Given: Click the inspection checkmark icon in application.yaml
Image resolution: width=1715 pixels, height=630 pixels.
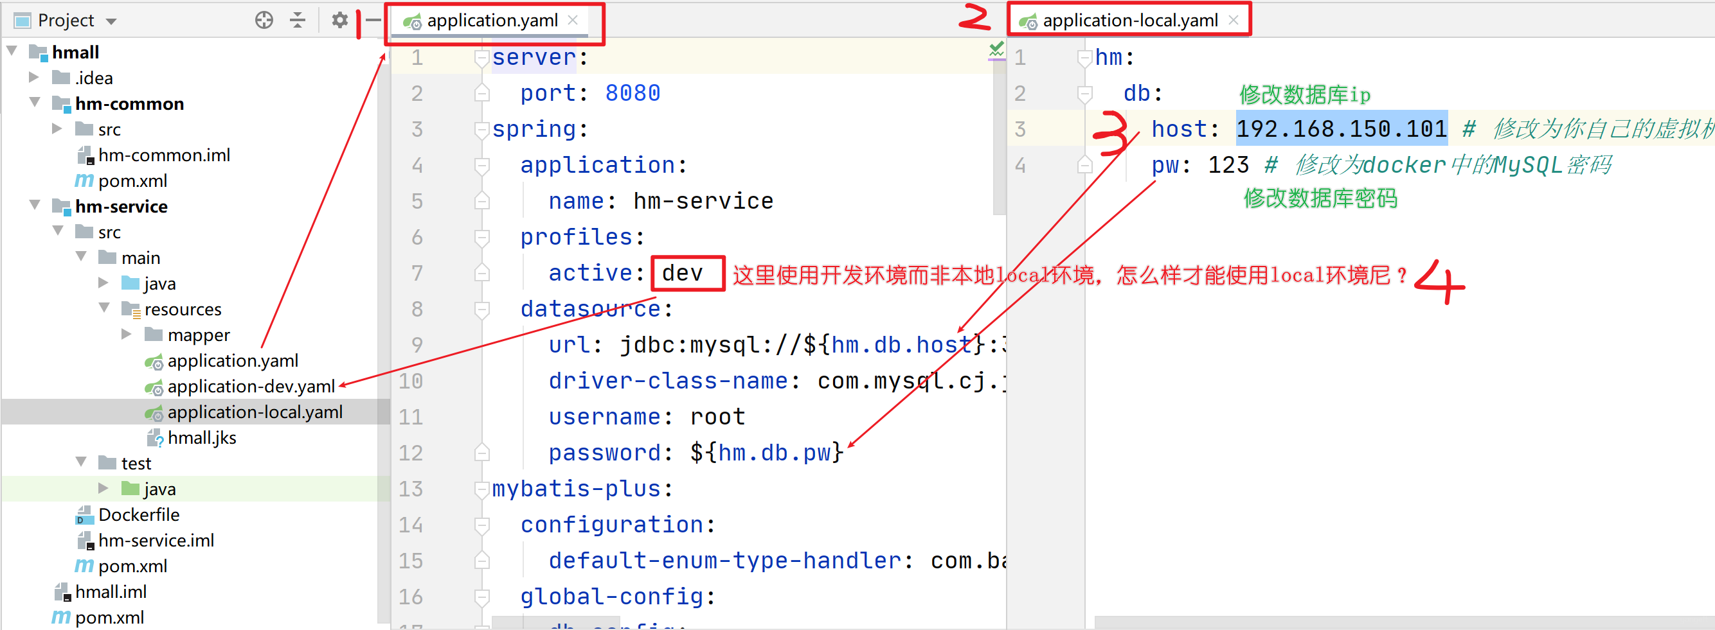Looking at the screenshot, I should point(996,49).
